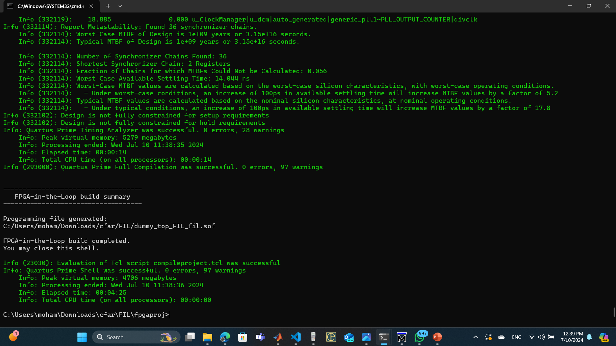Click the dummy_top_FIL_fil.sof file path
This screenshot has height=346, width=616.
click(x=109, y=226)
